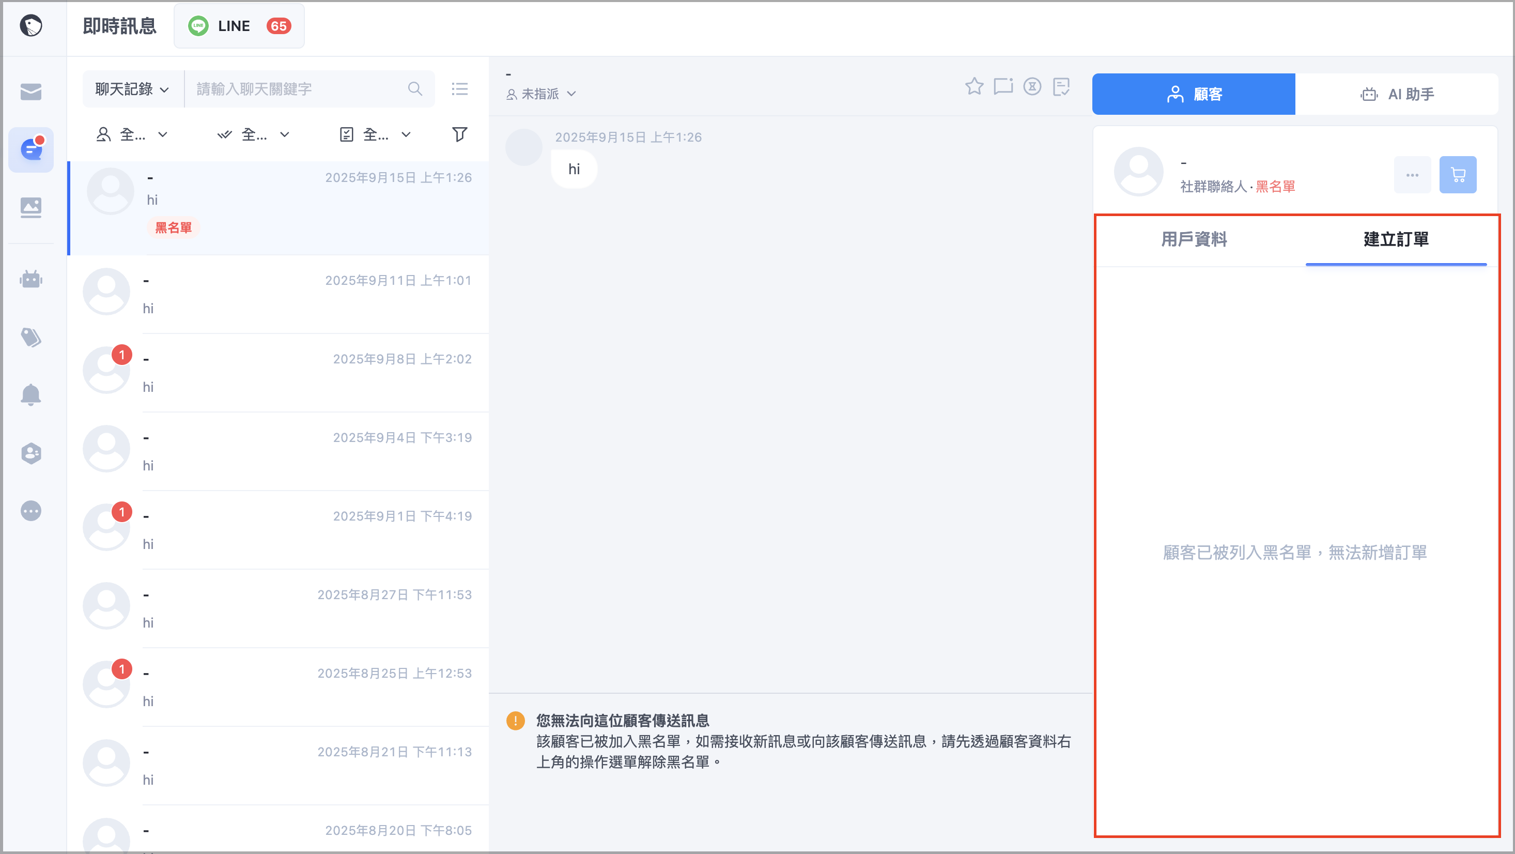Open the conversation dated 2025年9月4日 下午3:19
1515x854 pixels.
tap(279, 451)
